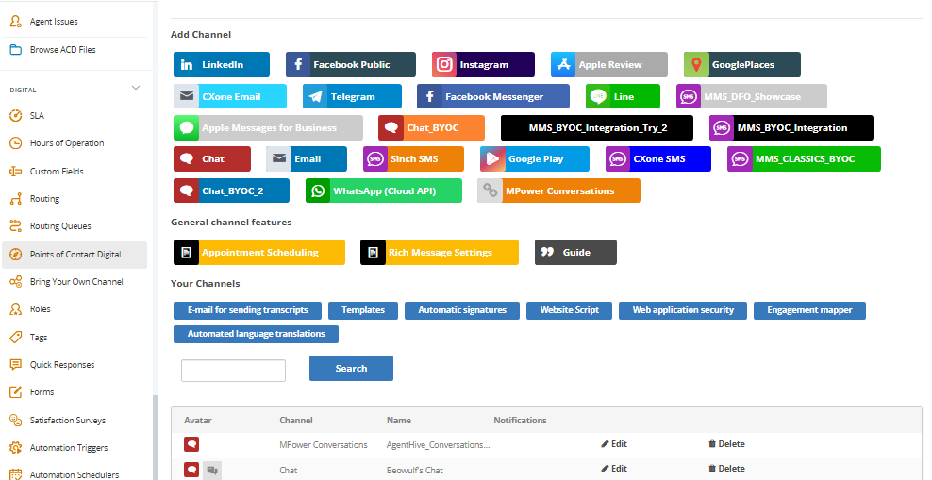Add a Facebook Public channel

(x=351, y=65)
